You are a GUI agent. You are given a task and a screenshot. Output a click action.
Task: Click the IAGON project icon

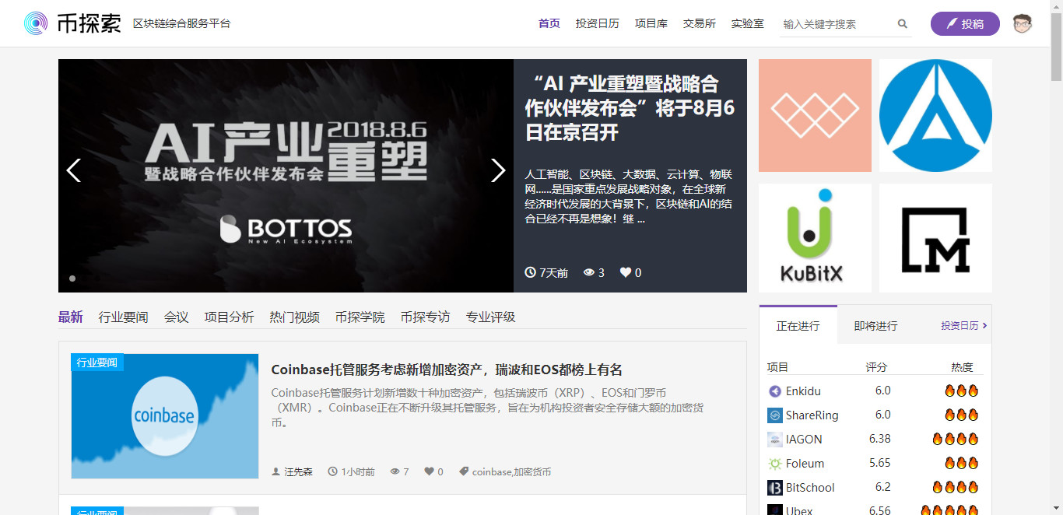[775, 440]
